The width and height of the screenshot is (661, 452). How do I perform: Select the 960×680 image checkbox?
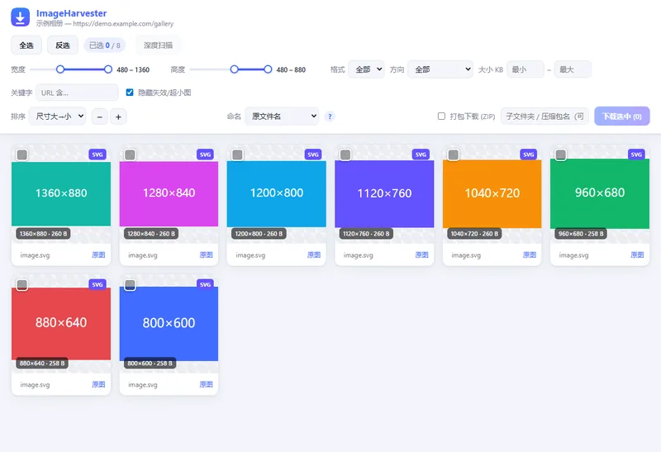(561, 155)
